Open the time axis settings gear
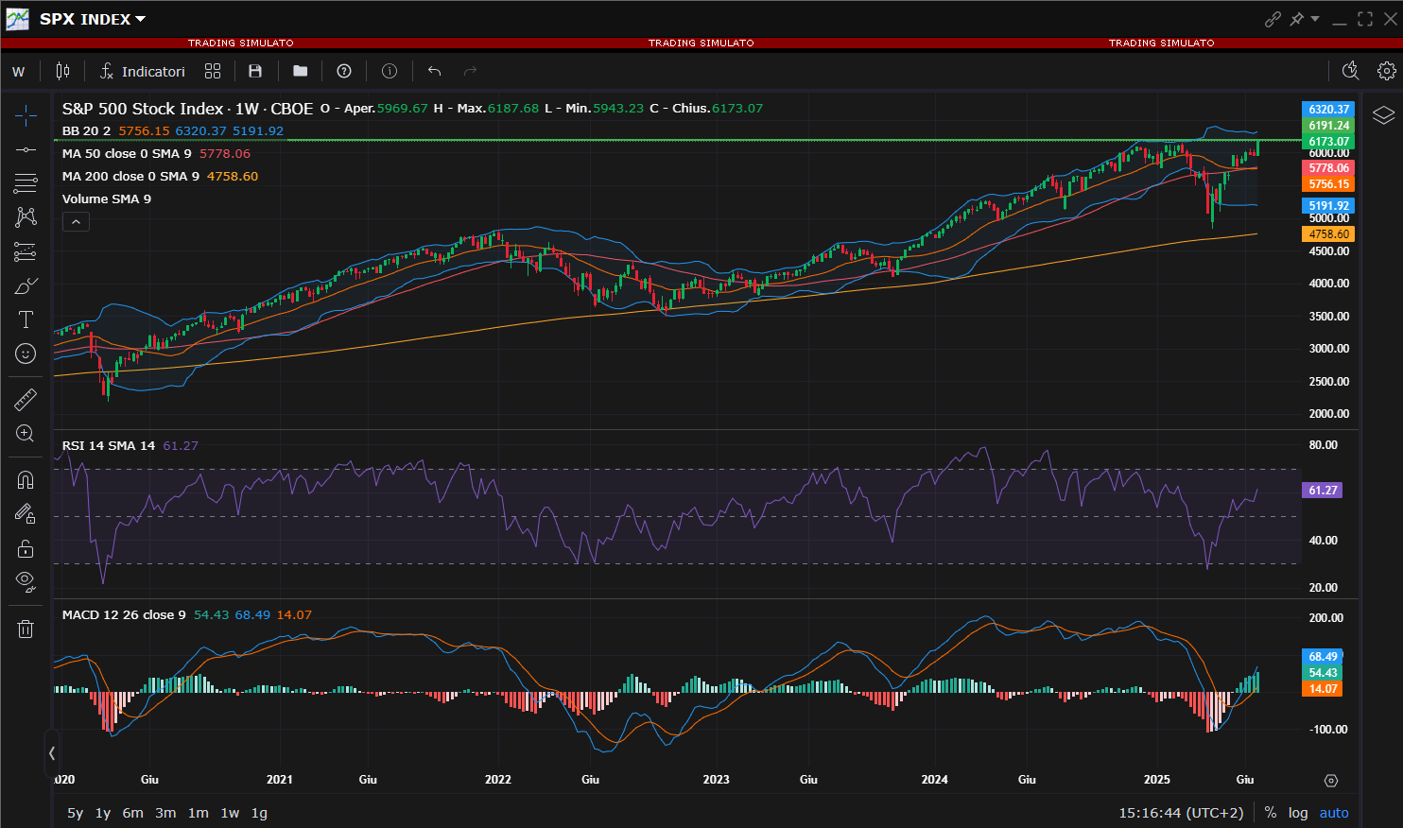This screenshot has height=828, width=1403. 1331,781
